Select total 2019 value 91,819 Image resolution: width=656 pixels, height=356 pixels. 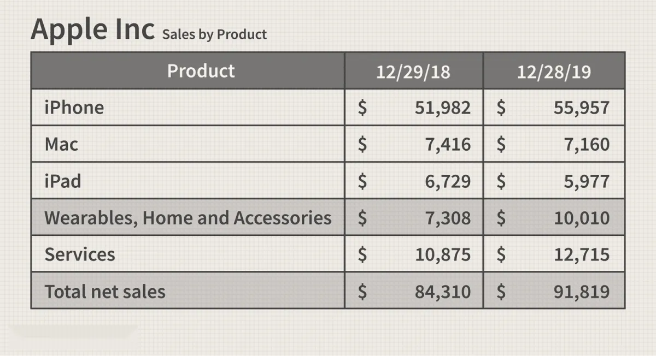point(582,292)
